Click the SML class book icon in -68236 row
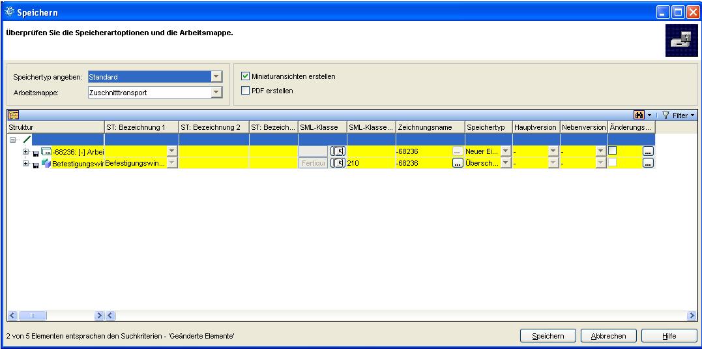 point(338,151)
